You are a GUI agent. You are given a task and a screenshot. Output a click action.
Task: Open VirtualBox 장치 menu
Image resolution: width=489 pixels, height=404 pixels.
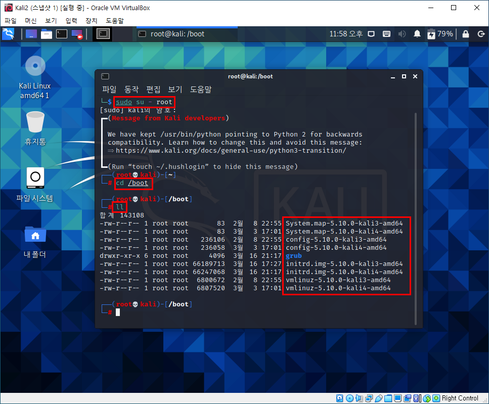coord(92,21)
